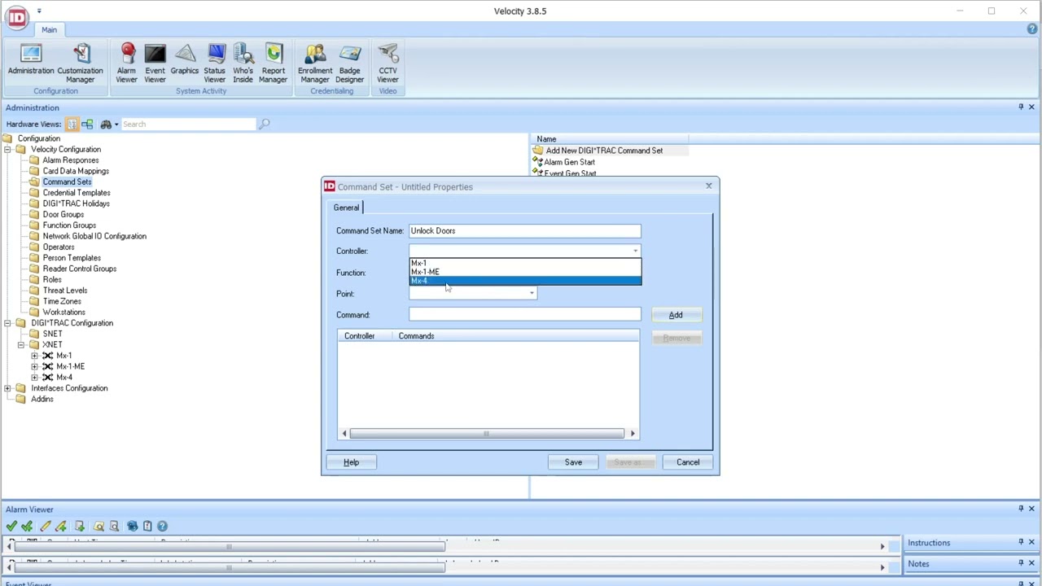Click the Command Set Name field
1042x586 pixels.
(525, 231)
